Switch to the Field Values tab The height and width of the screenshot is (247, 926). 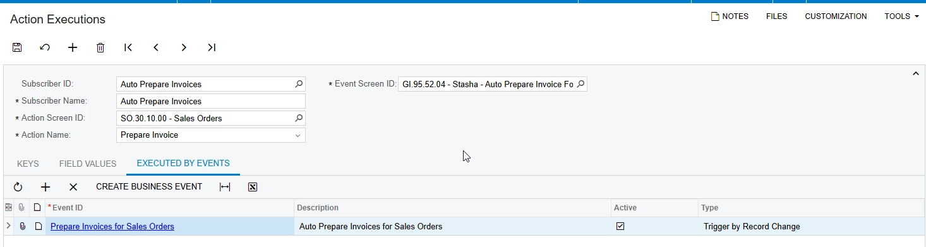click(x=88, y=164)
